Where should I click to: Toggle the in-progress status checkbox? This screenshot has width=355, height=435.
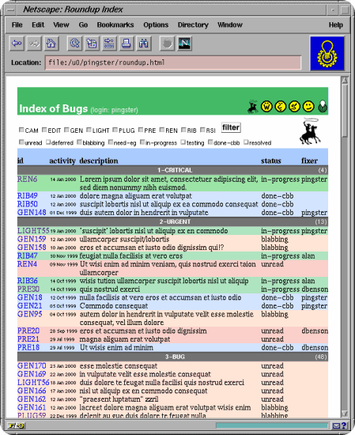point(142,142)
